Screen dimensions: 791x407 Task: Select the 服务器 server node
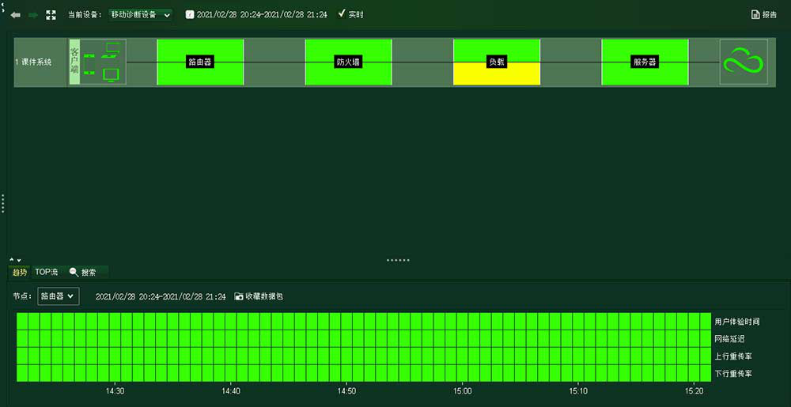click(645, 62)
